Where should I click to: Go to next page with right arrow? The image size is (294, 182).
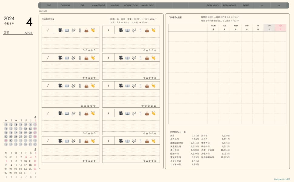(x=279, y=5)
